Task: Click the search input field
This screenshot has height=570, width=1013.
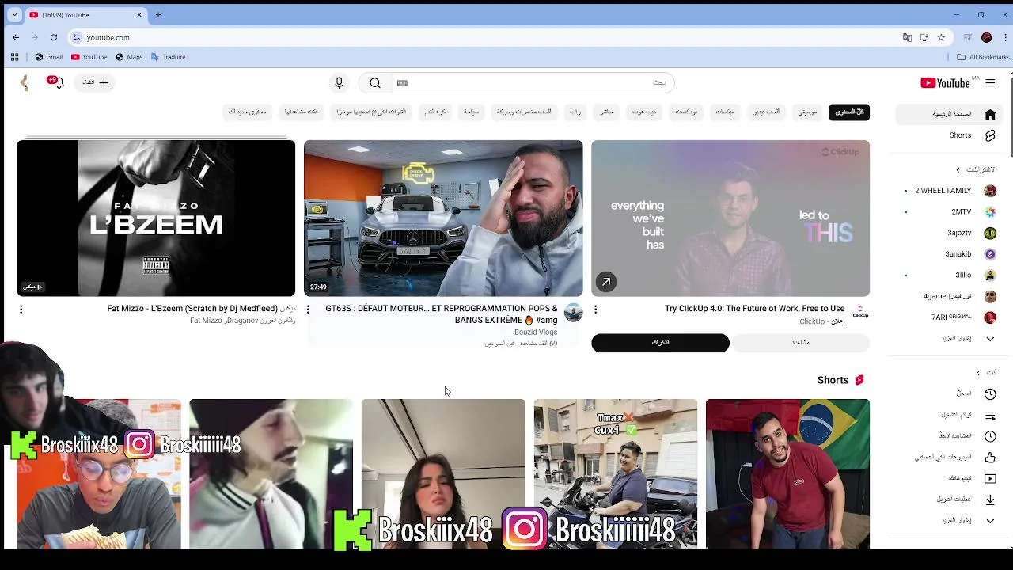Action: pos(532,83)
